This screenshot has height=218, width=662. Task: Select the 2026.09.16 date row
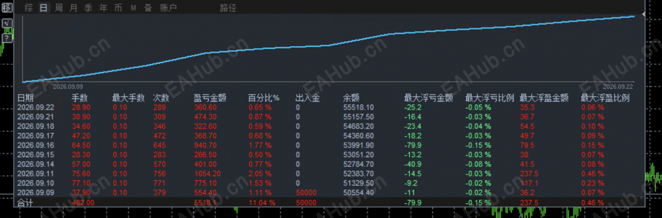tap(35, 145)
